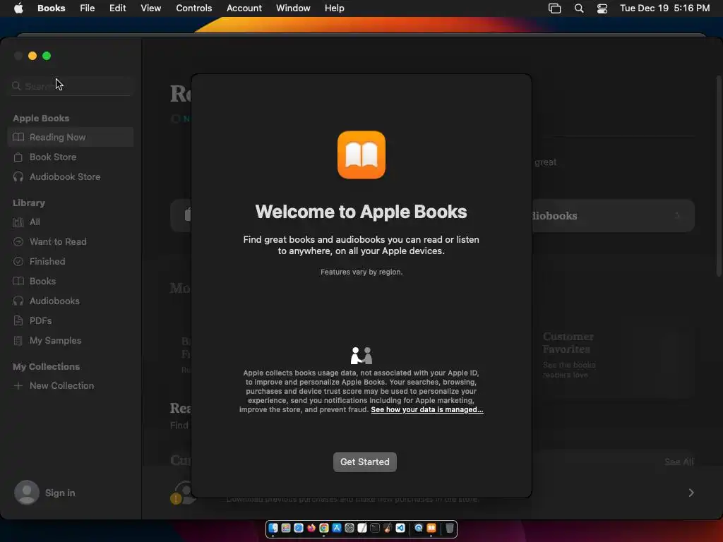Click the Books open-book icon in Library
Viewport: 723px width, 542px height.
pyautogui.click(x=18, y=281)
